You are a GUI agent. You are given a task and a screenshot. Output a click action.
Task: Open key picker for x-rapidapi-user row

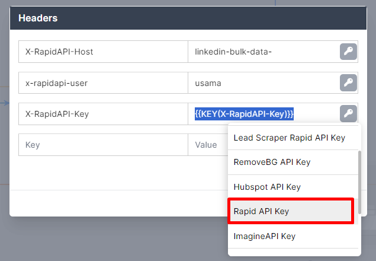[x=348, y=83]
